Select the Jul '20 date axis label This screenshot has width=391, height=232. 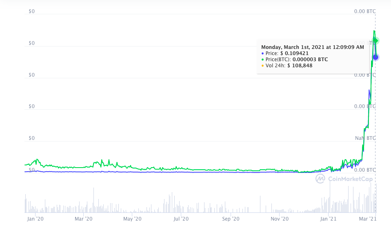click(x=181, y=219)
